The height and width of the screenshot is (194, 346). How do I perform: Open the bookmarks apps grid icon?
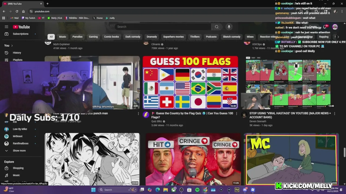point(4,18)
